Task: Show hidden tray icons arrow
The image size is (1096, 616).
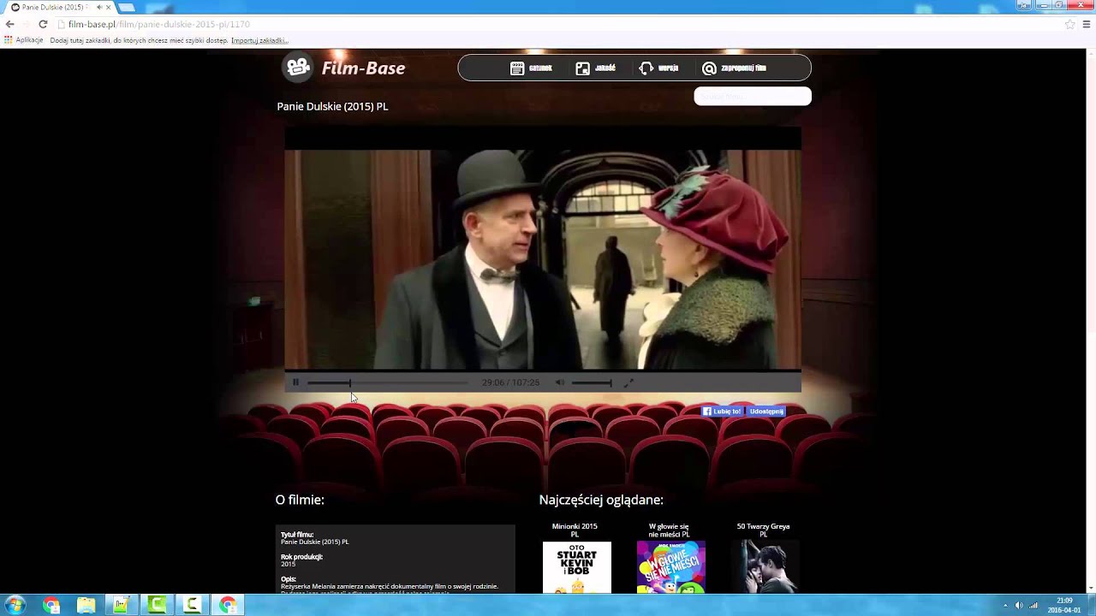Action: point(1005,606)
